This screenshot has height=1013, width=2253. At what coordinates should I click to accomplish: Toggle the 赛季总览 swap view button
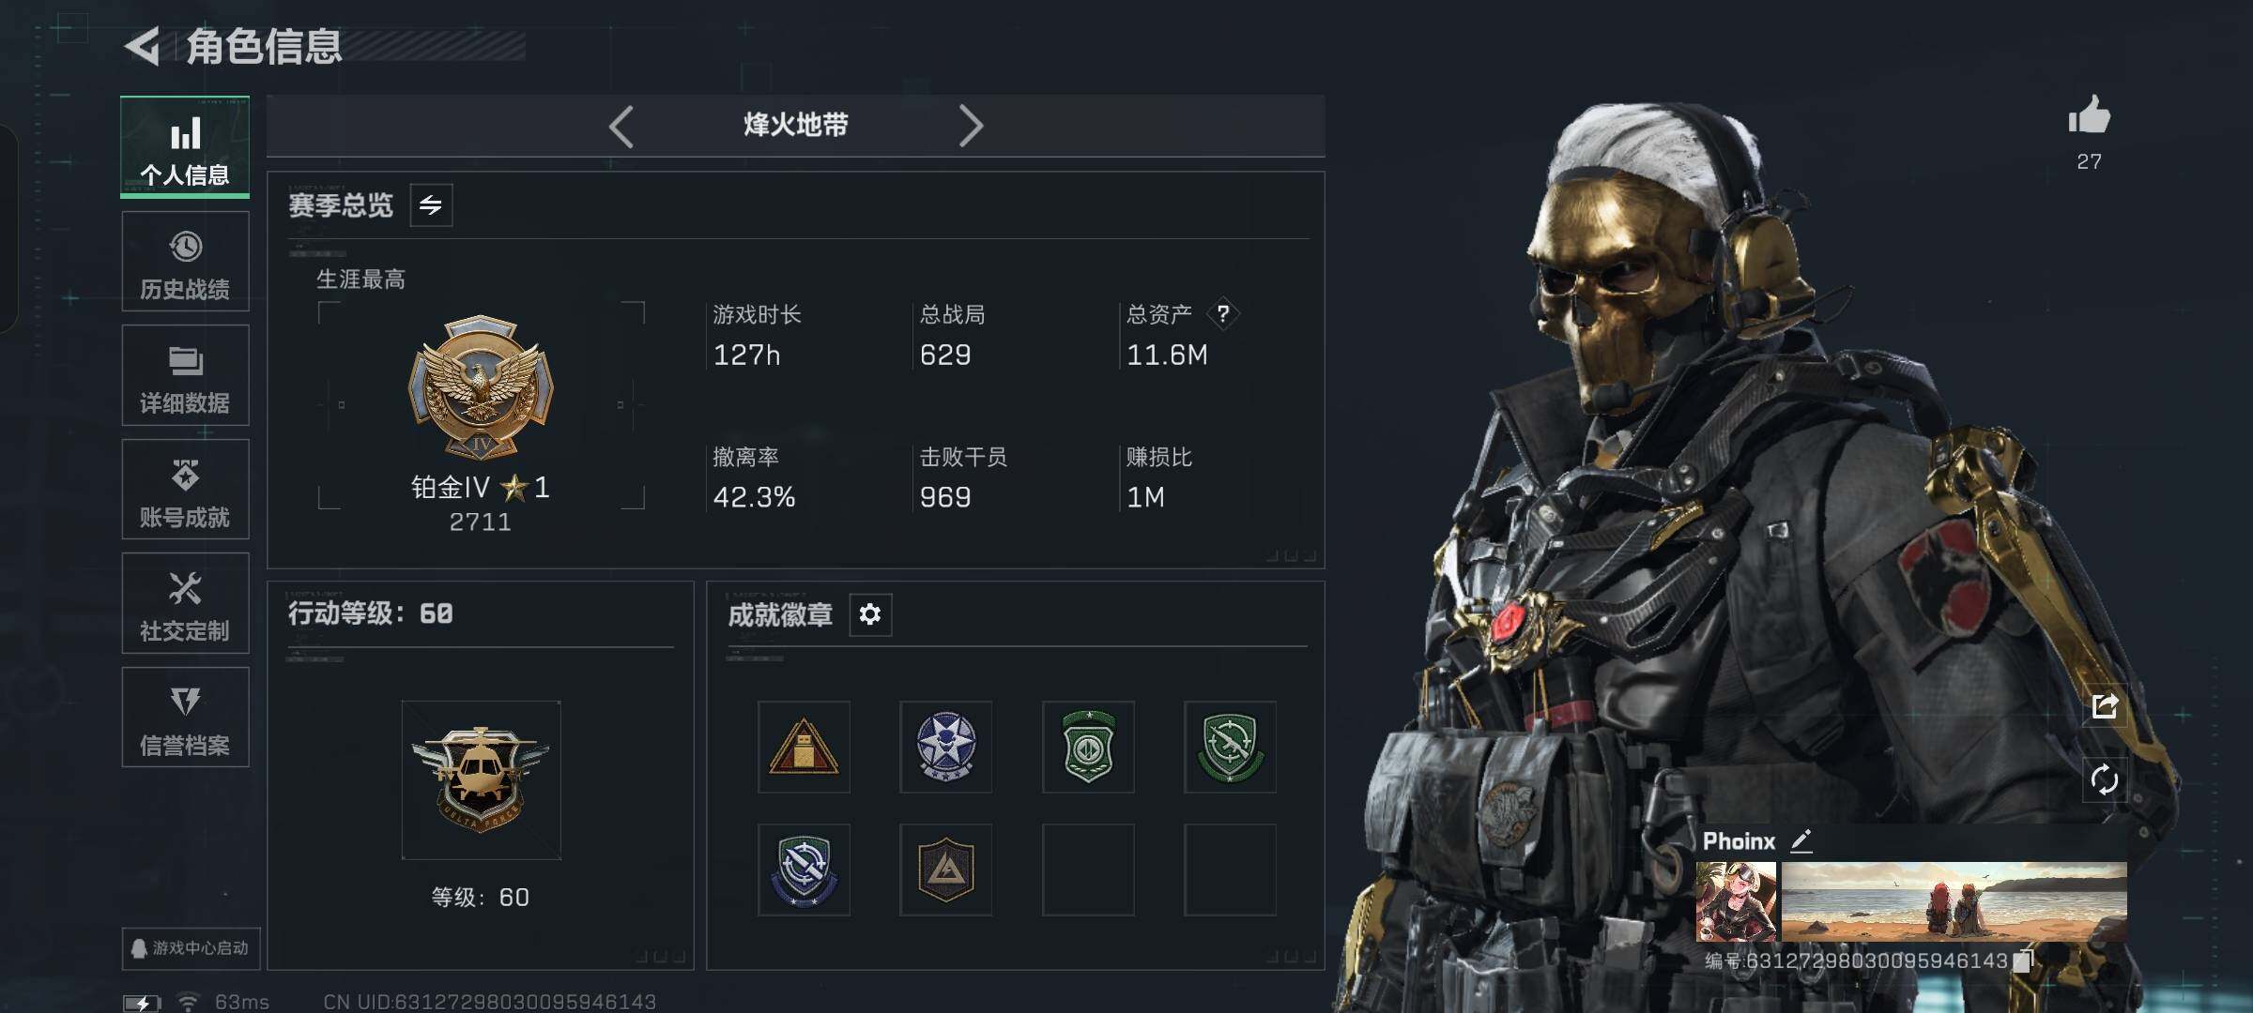pyautogui.click(x=431, y=204)
